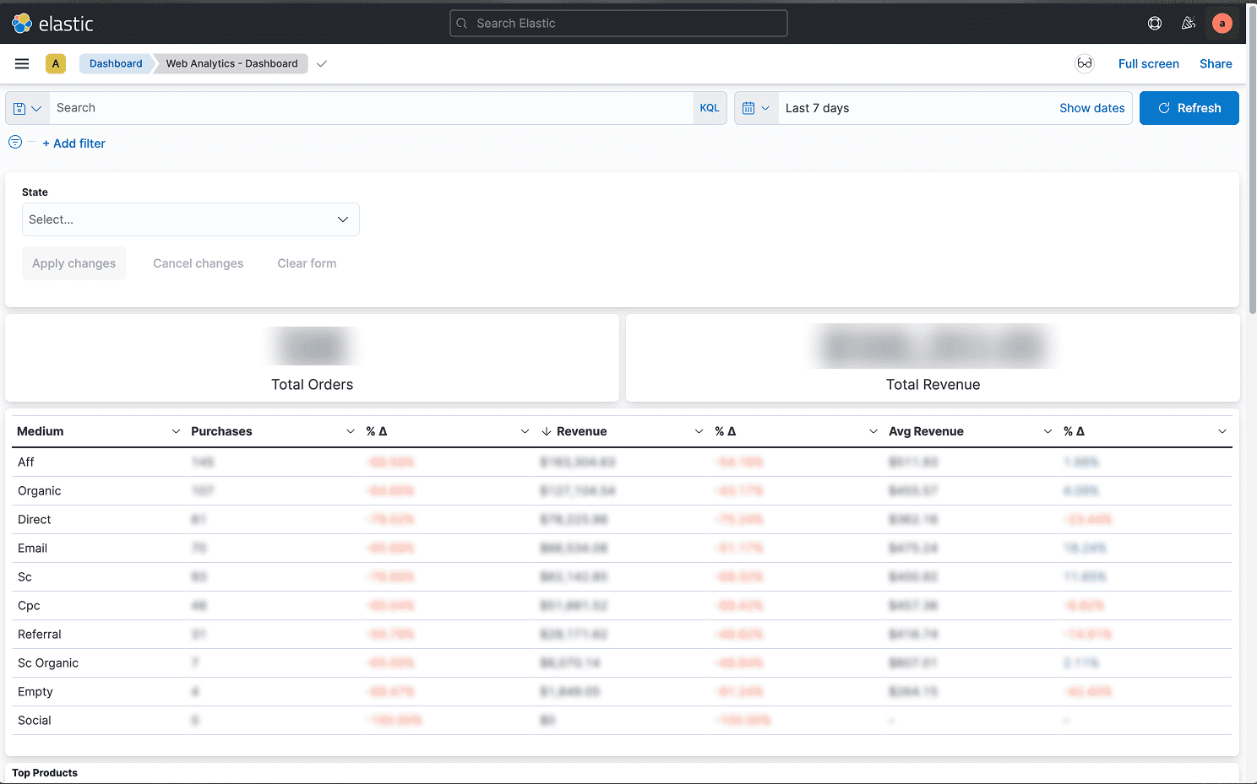Open Purchases column options chevron
Viewport: 1257px width, 784px height.
pos(351,431)
